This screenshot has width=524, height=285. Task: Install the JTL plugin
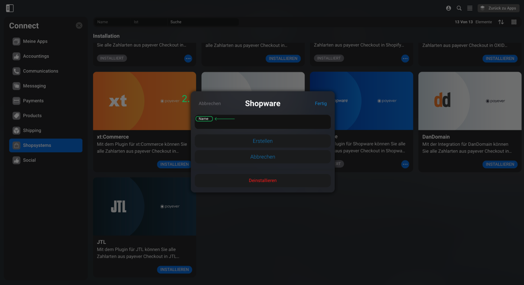pyautogui.click(x=175, y=270)
